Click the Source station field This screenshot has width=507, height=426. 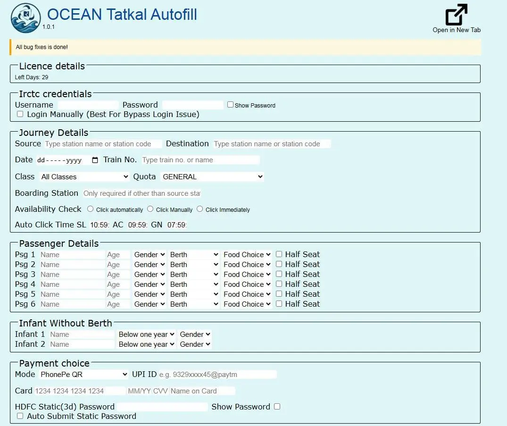click(x=102, y=143)
